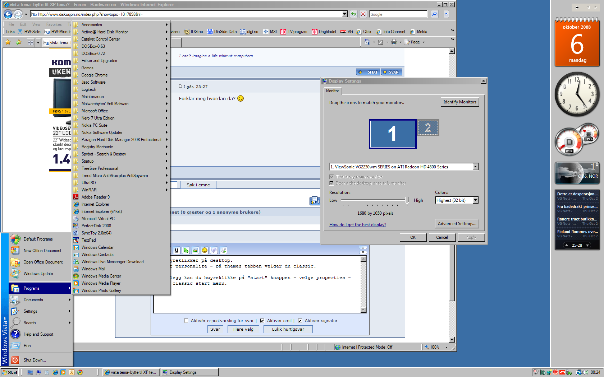Click the insert image icon in reply editor

point(195,250)
